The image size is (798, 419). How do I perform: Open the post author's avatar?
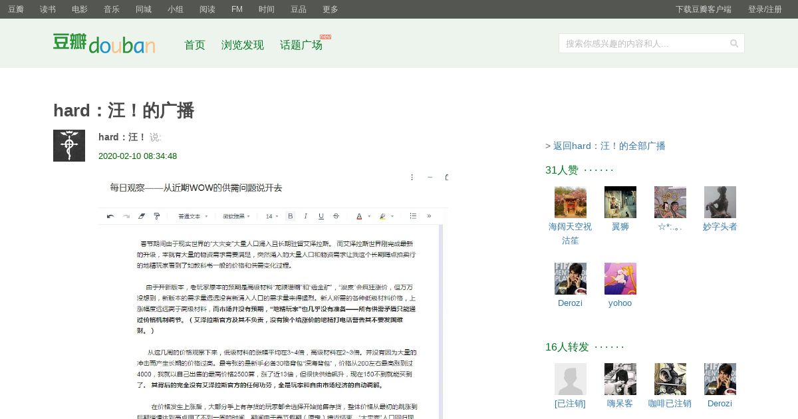click(69, 146)
